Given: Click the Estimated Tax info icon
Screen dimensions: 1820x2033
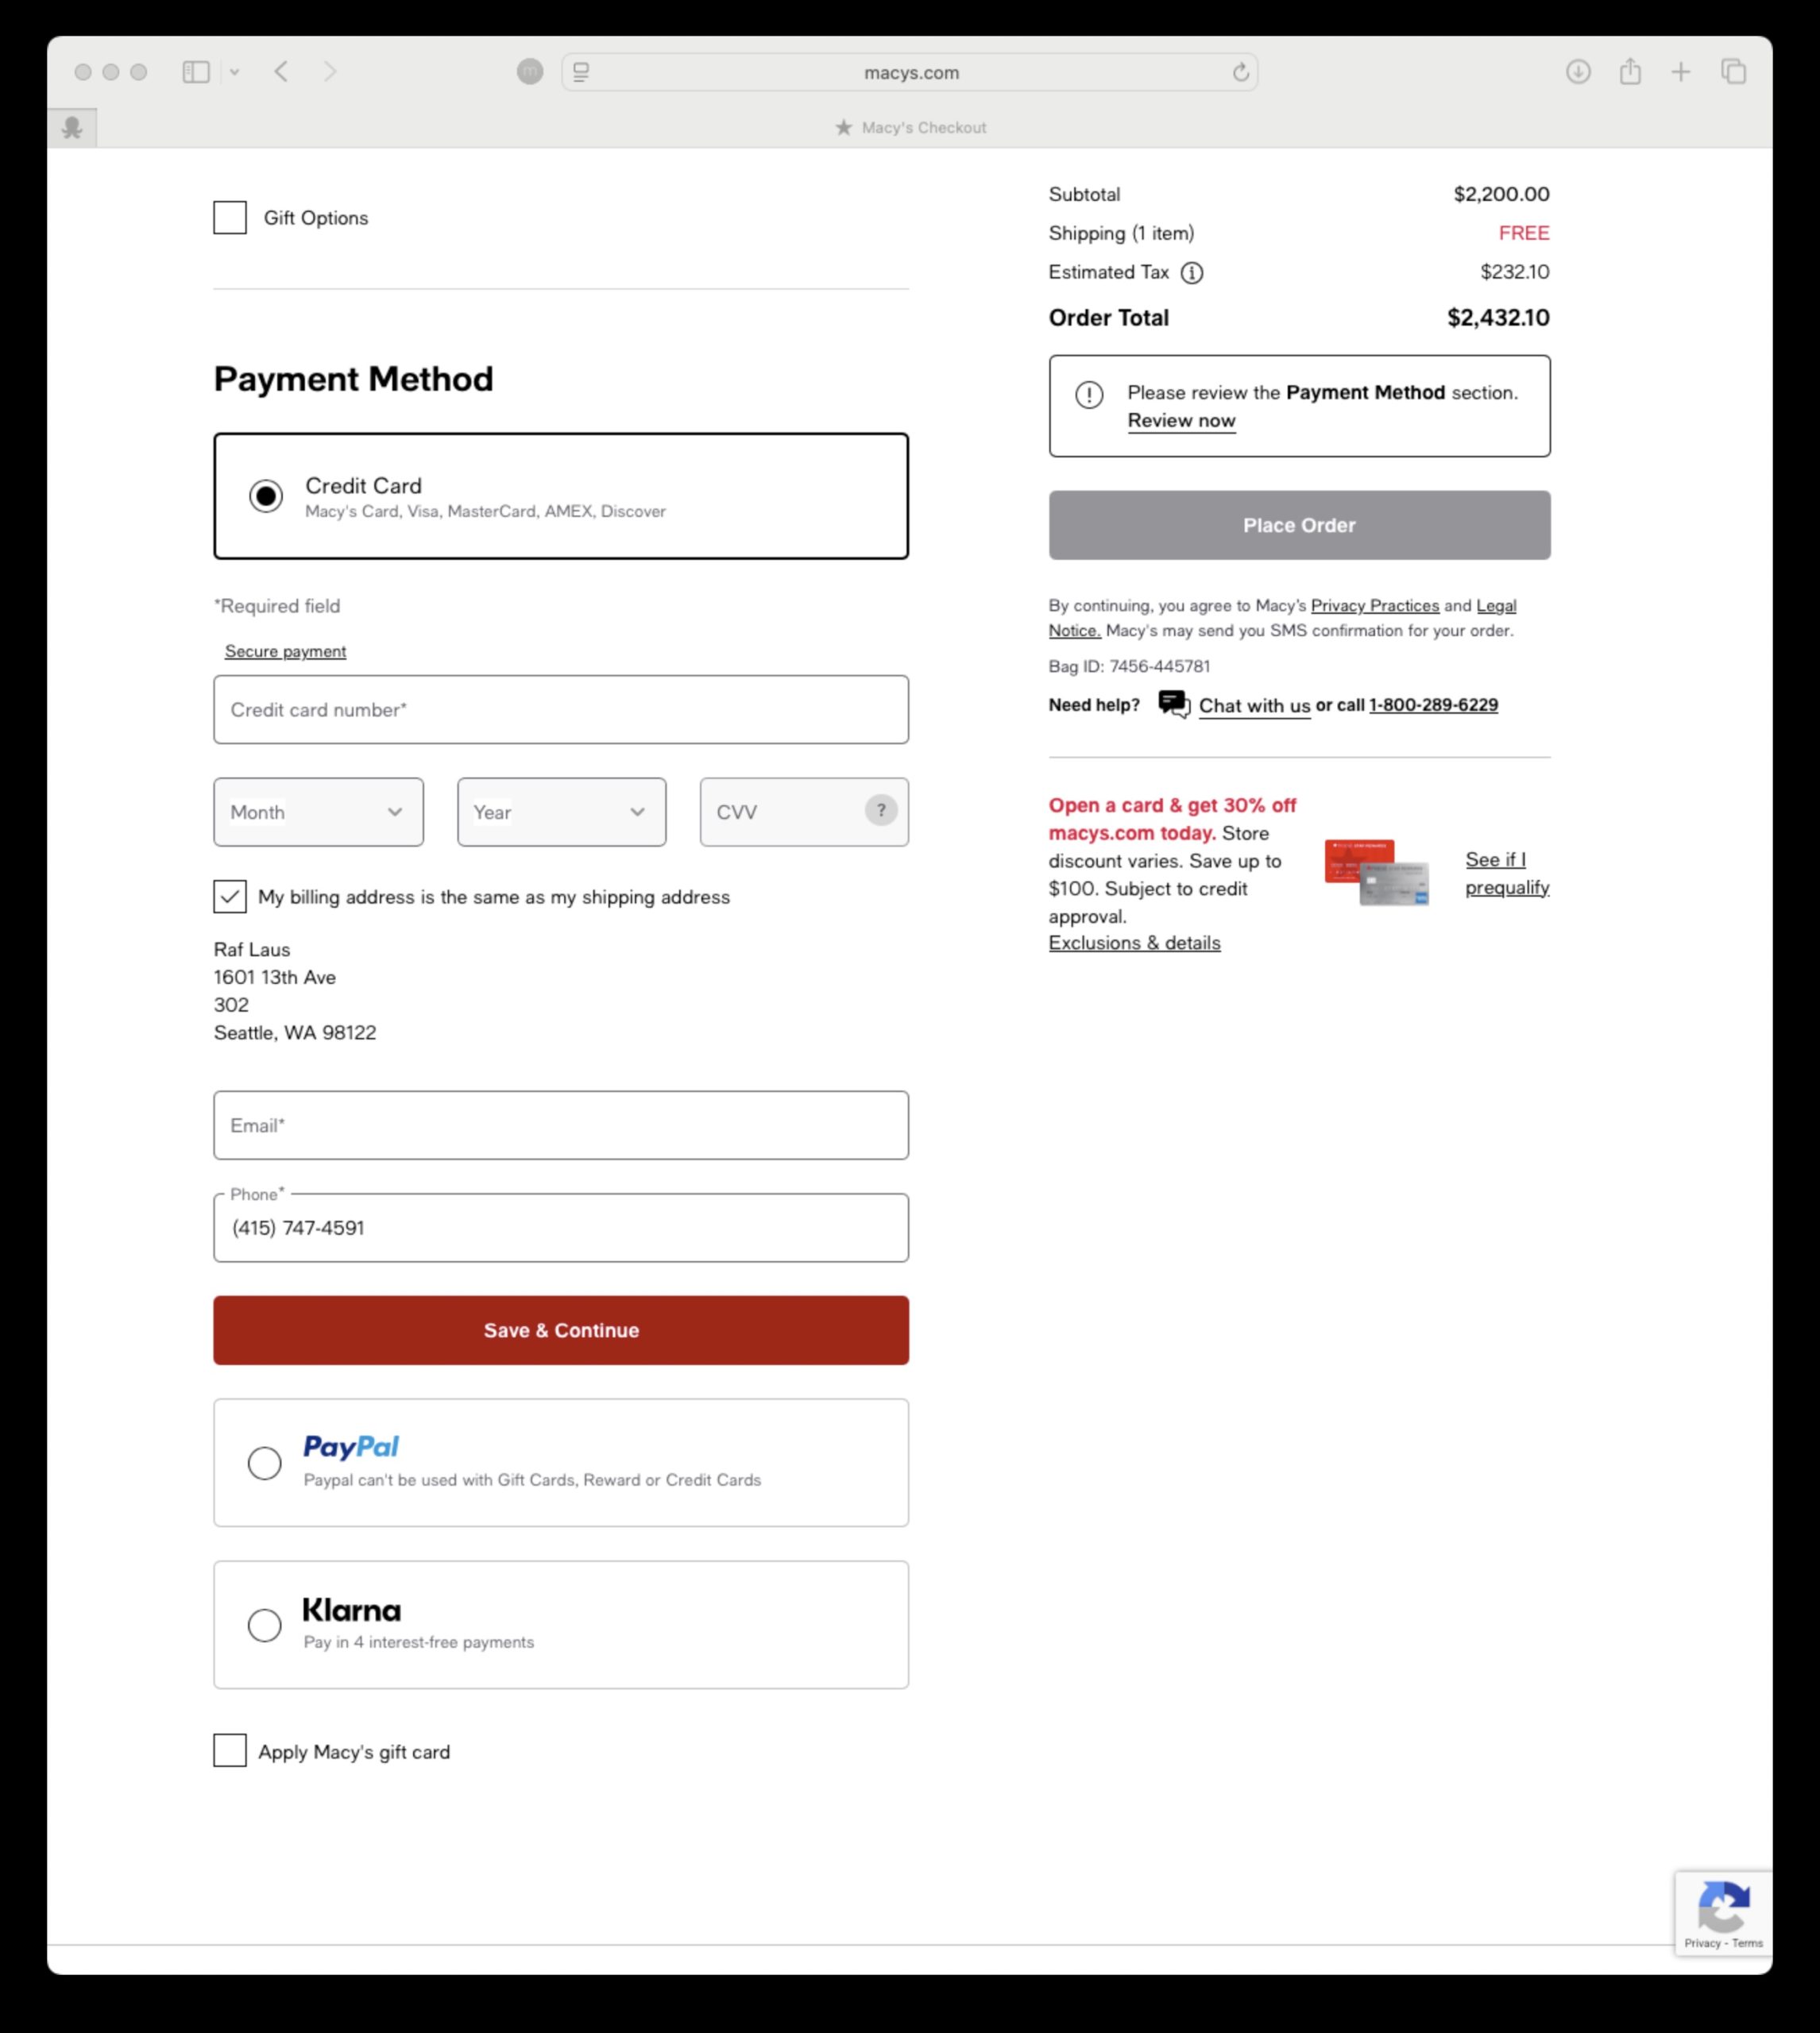Looking at the screenshot, I should point(1191,273).
